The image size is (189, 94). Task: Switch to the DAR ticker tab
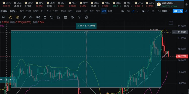[150, 4]
